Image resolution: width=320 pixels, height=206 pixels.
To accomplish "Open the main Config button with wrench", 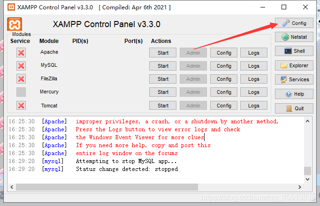I will click(x=294, y=23).
